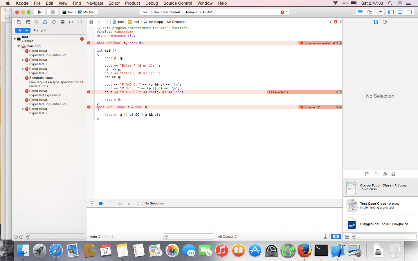Image resolution: width=418 pixels, height=261 pixels.
Task: Toggle the Debug area visibility
Action: coord(400,12)
